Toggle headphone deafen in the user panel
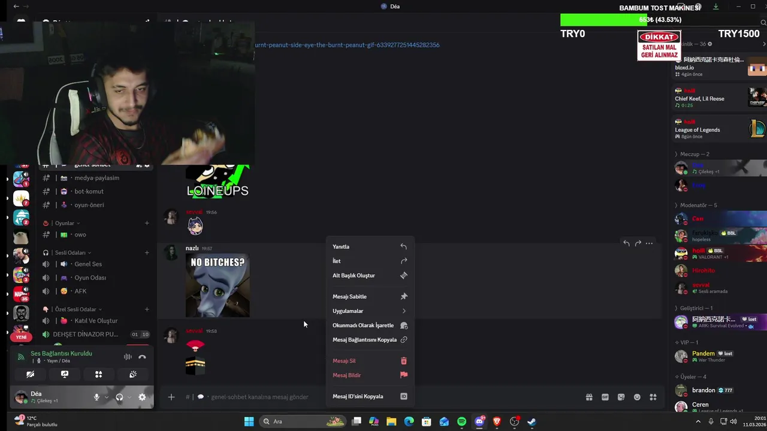 click(119, 397)
